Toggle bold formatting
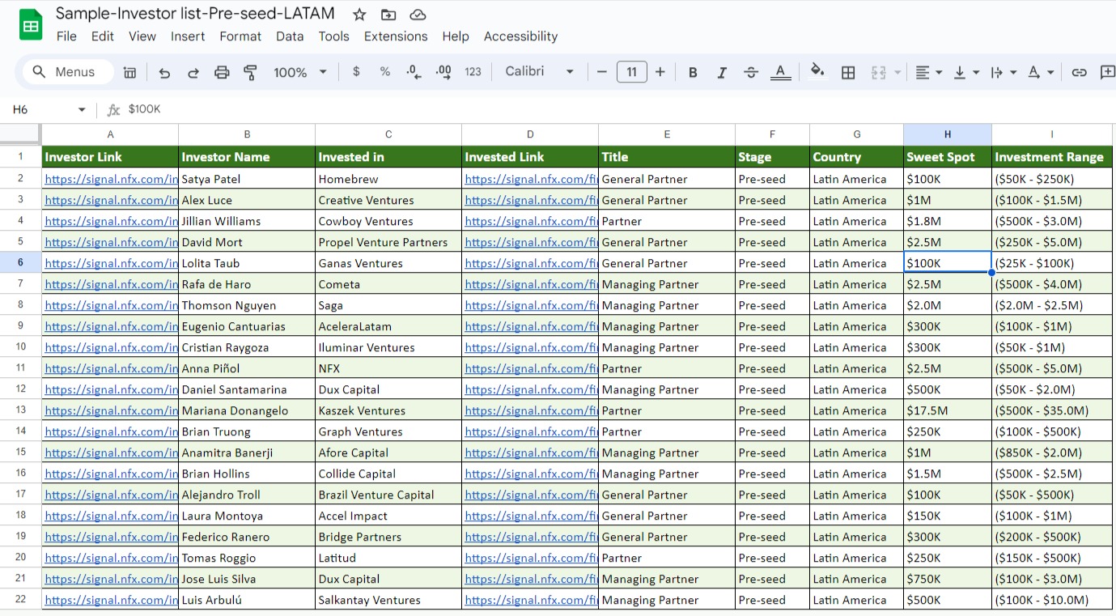This screenshot has height=616, width=1116. [693, 72]
